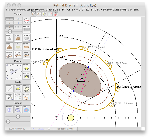
Task: Click the tumor CLEAR button
Action: 18,55
